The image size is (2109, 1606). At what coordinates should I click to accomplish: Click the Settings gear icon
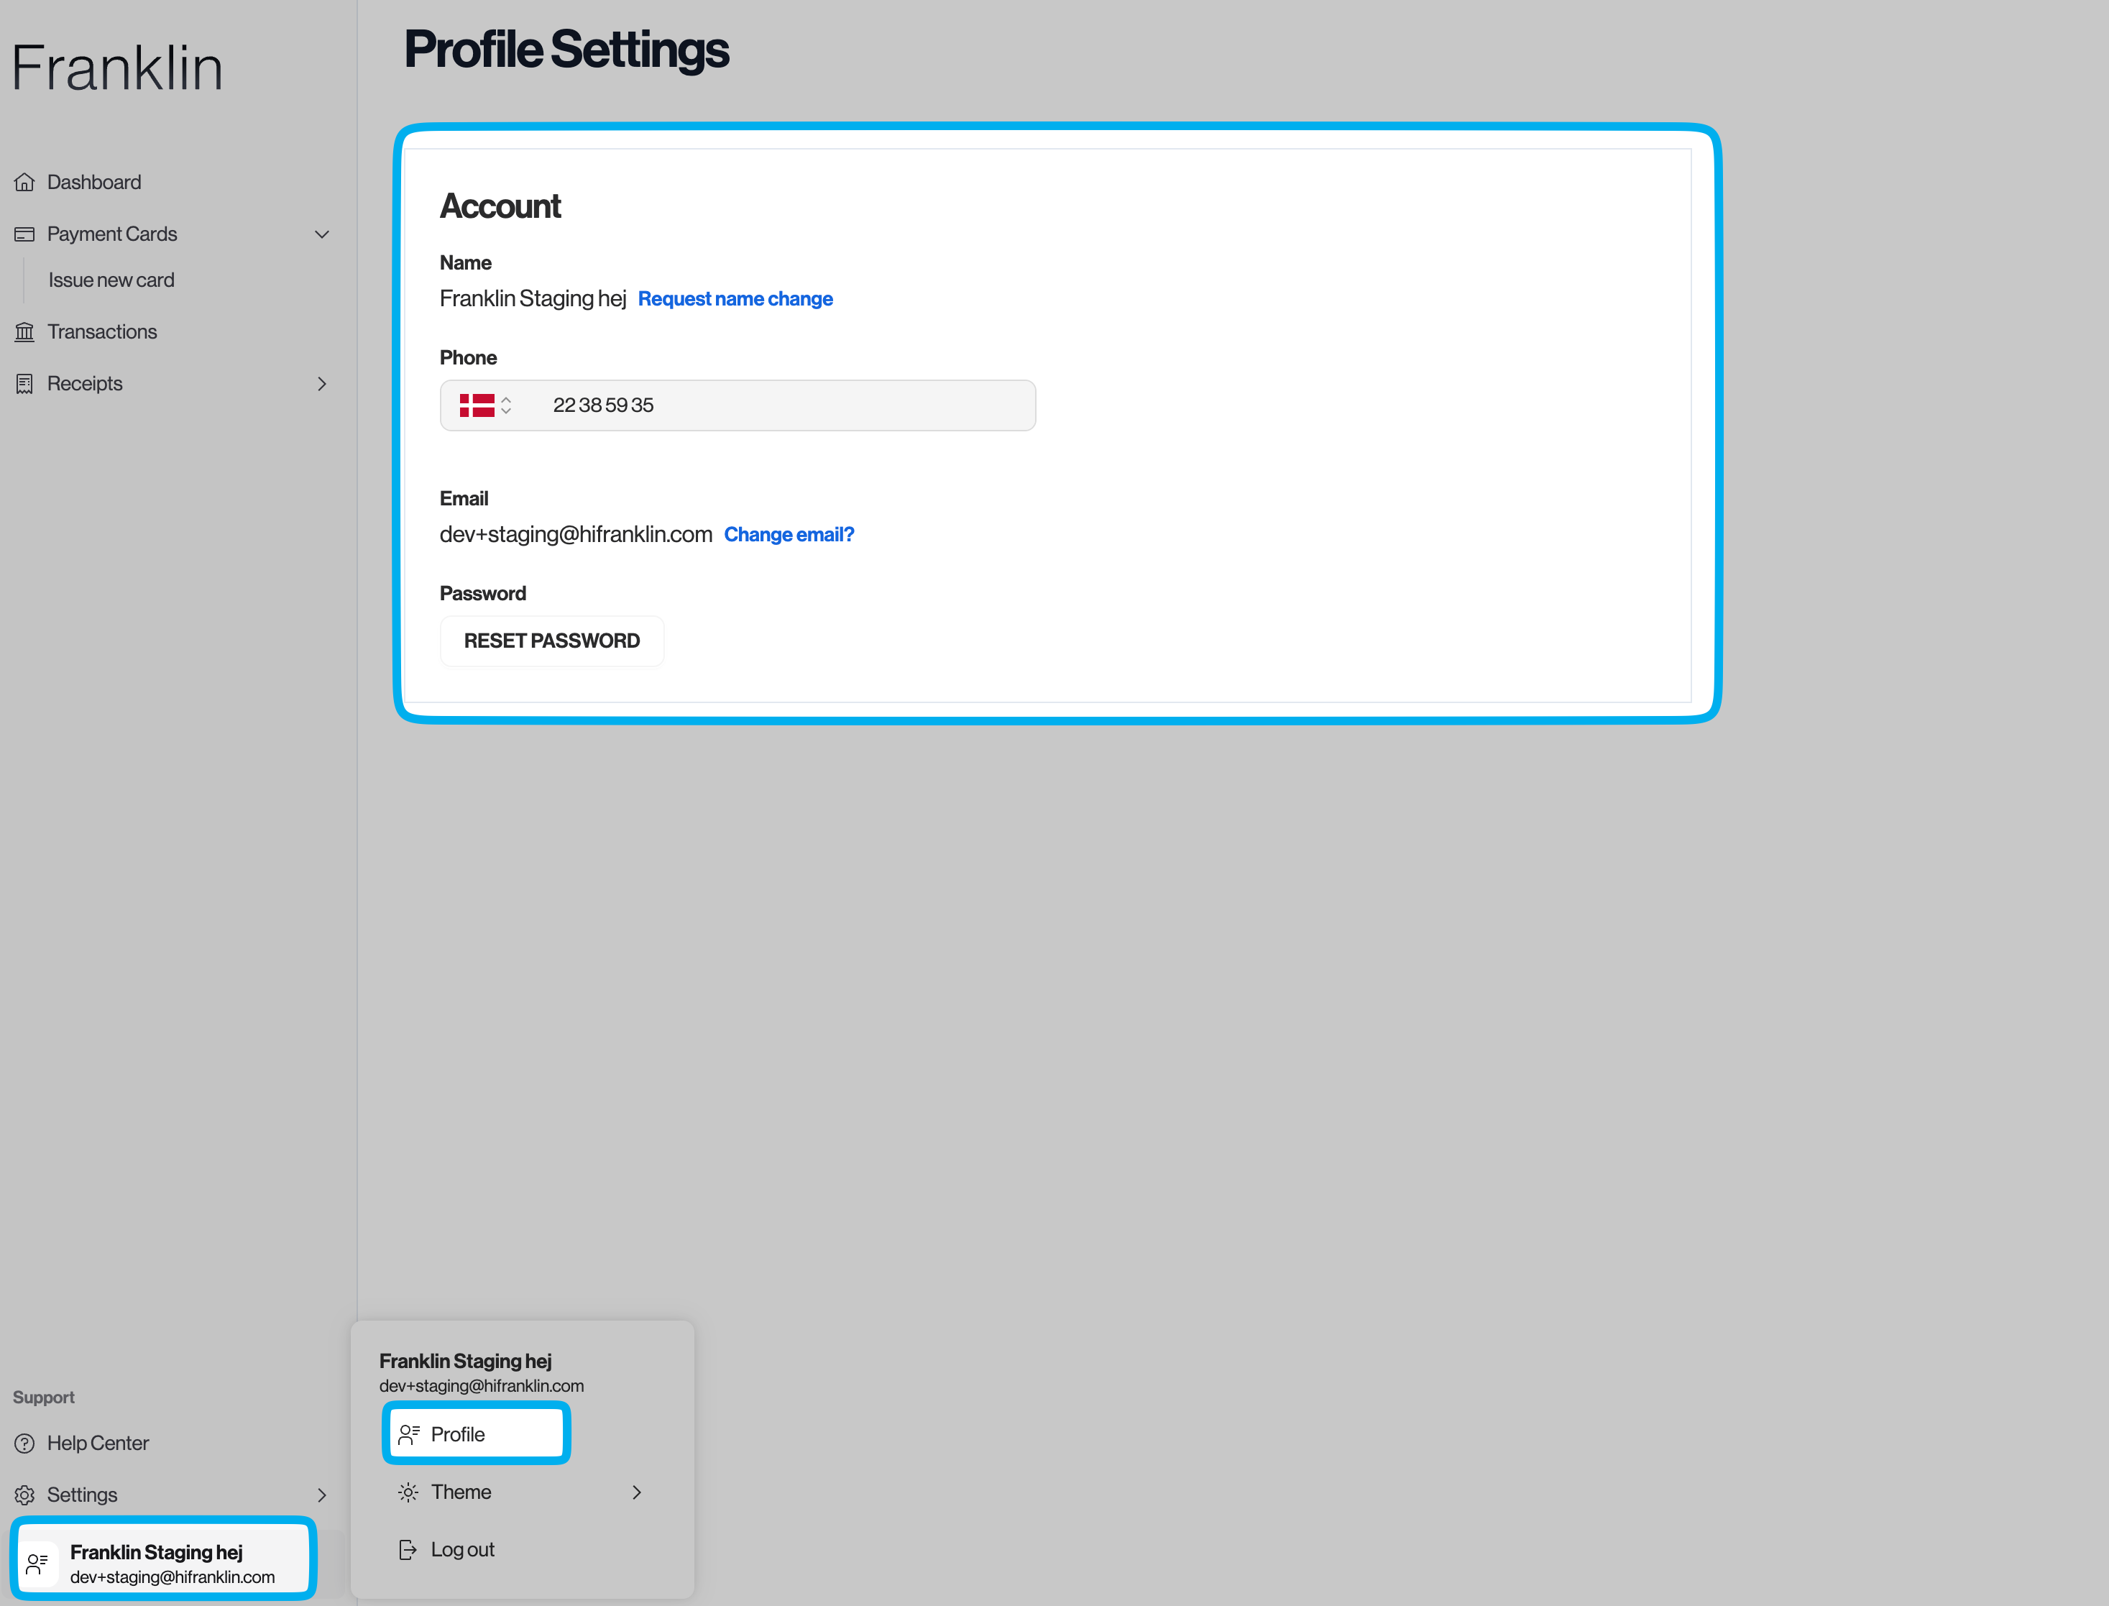click(25, 1495)
